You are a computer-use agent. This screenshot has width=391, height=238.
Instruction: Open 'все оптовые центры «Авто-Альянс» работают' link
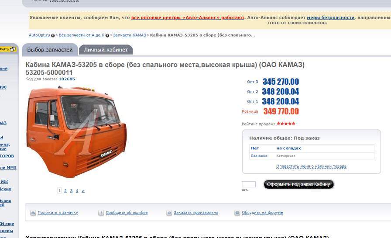(188, 18)
